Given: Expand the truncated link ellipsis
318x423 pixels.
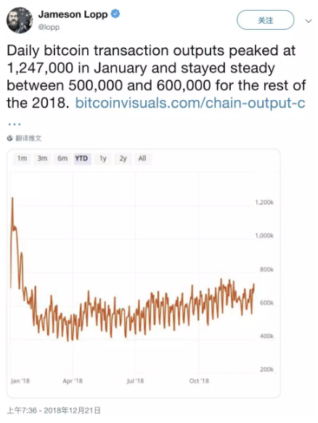Looking at the screenshot, I should 15,124.
